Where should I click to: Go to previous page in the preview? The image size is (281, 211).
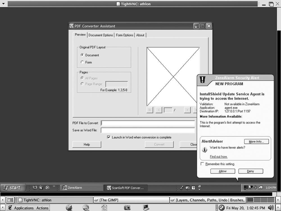(159, 110)
